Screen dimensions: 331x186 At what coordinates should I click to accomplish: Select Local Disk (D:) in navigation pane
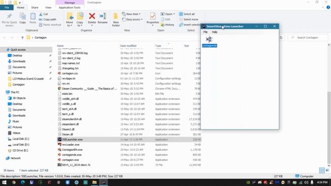click(x=21, y=145)
